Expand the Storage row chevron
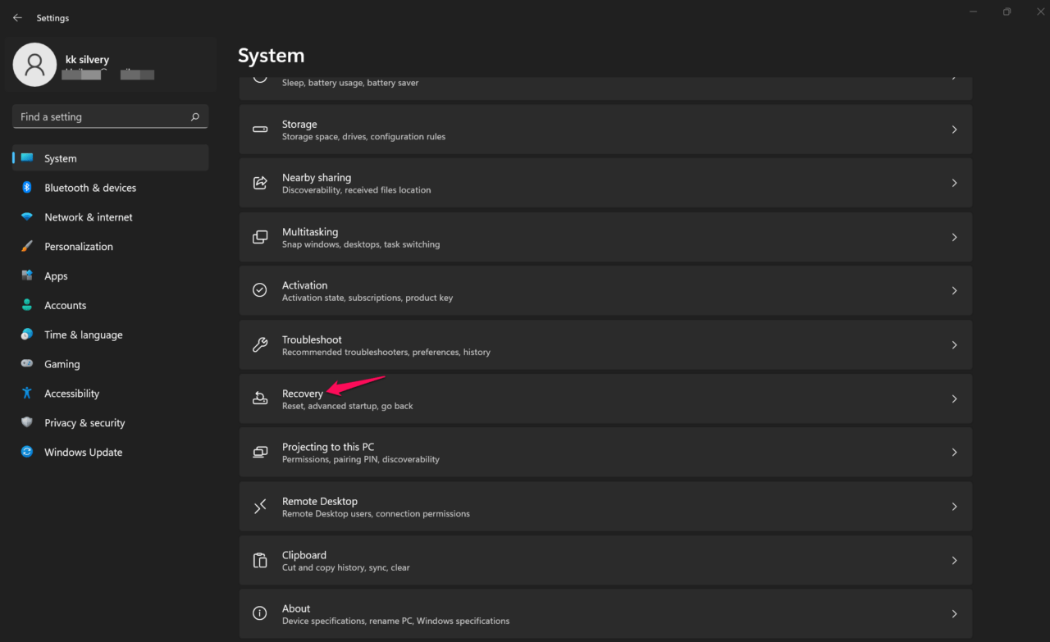This screenshot has width=1050, height=642. point(954,130)
